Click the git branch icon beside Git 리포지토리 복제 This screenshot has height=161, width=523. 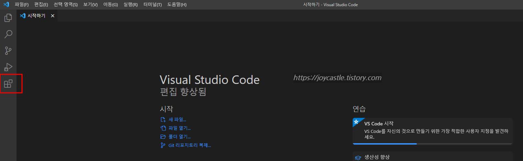(163, 145)
